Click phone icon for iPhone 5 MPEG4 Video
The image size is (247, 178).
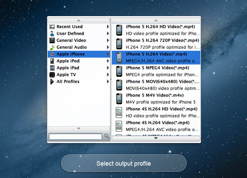[x=119, y=71]
